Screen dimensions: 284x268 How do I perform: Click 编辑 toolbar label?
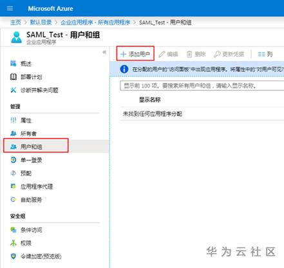pyautogui.click(x=173, y=54)
